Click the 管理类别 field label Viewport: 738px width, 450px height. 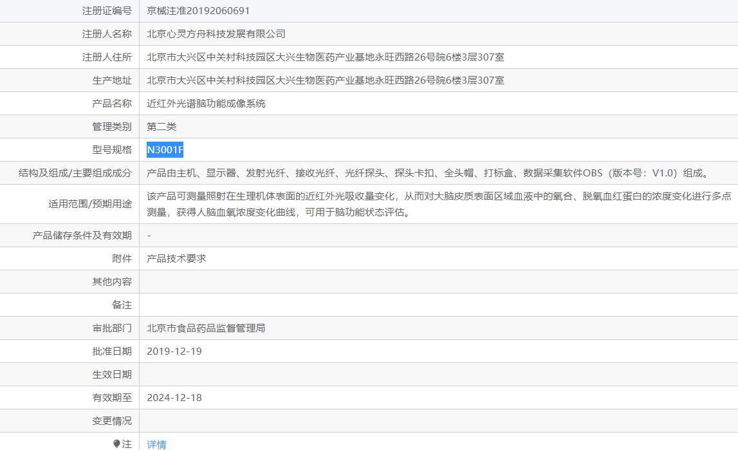(x=112, y=127)
